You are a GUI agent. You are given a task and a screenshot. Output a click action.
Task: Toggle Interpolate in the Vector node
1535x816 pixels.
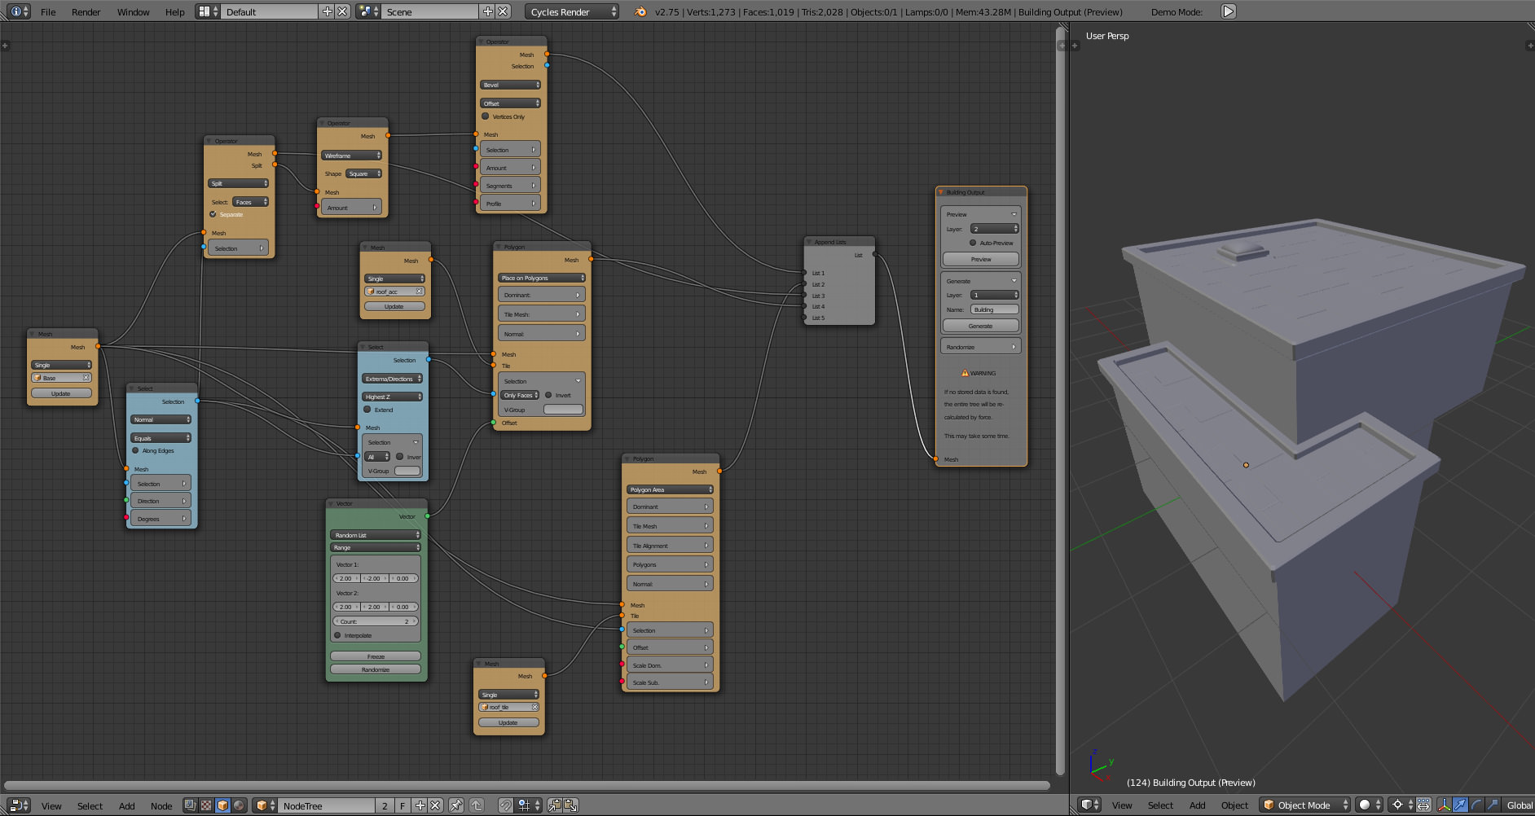(337, 635)
